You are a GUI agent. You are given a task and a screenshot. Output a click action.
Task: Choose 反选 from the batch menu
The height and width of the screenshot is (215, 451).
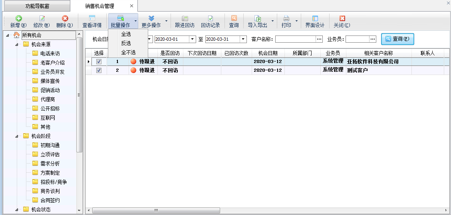pyautogui.click(x=126, y=43)
